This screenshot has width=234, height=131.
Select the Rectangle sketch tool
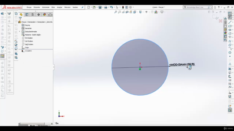pyautogui.click(x=230, y=26)
